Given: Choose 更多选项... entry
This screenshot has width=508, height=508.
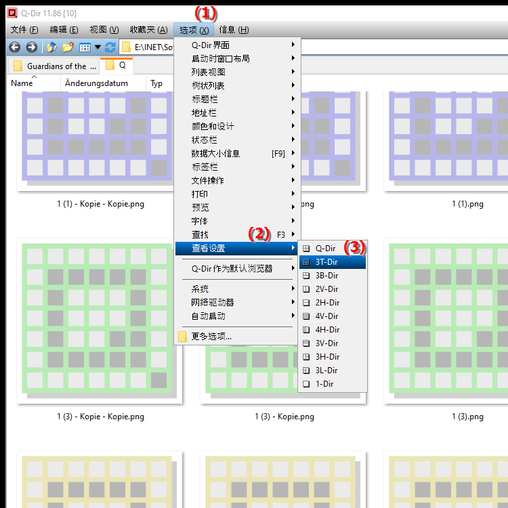Looking at the screenshot, I should point(236,337).
